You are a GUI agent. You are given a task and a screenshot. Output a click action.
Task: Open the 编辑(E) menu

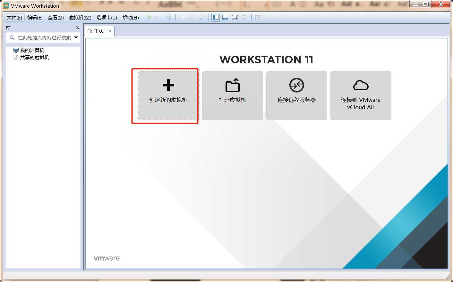point(35,17)
